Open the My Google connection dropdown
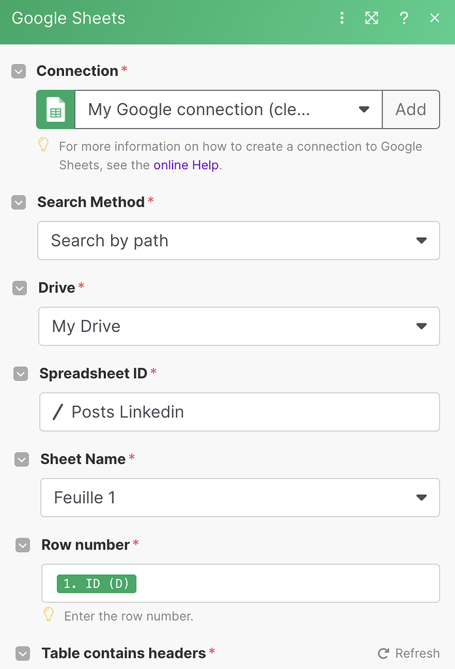The image size is (455, 669). pos(228,109)
